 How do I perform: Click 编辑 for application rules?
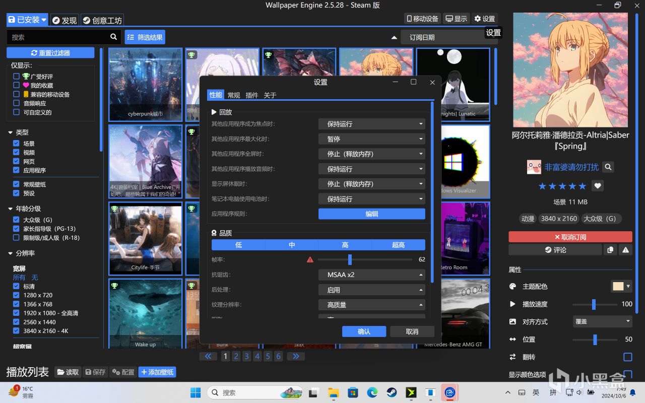coord(372,214)
